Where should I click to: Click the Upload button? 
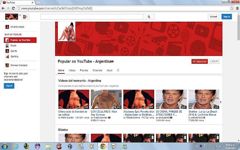click(x=213, y=16)
